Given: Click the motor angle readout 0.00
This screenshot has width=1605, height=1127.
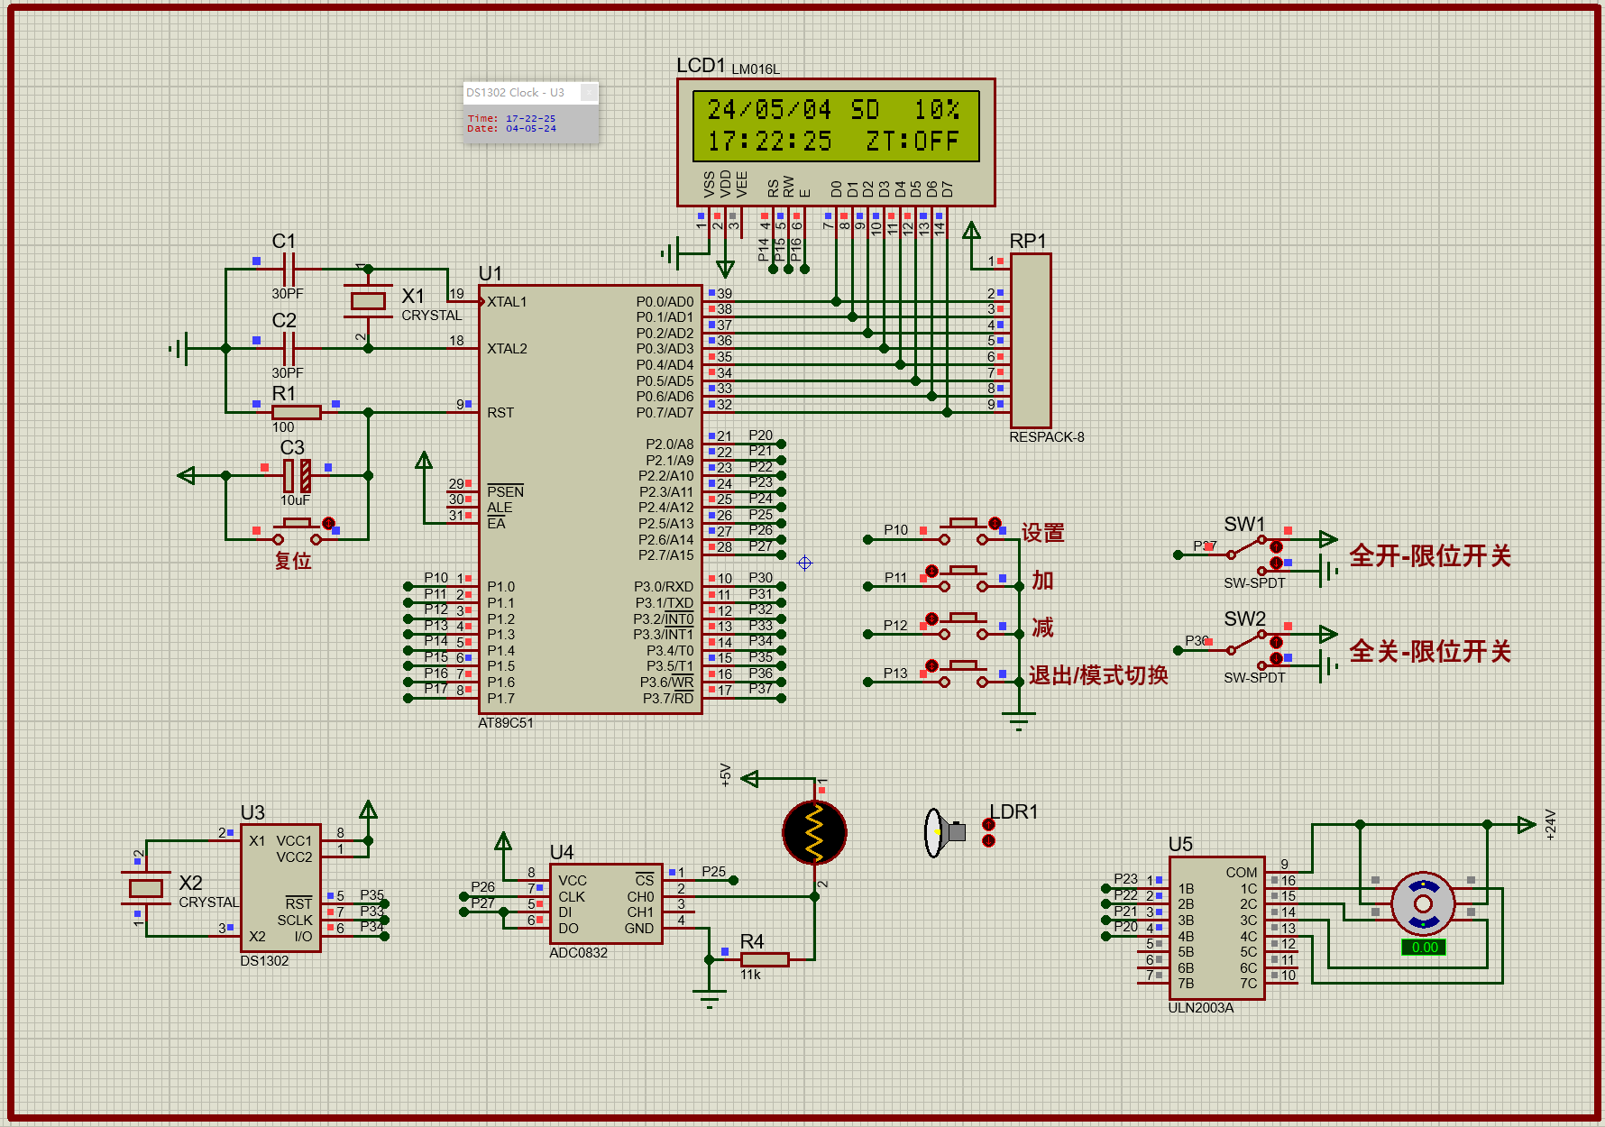Looking at the screenshot, I should [1424, 947].
